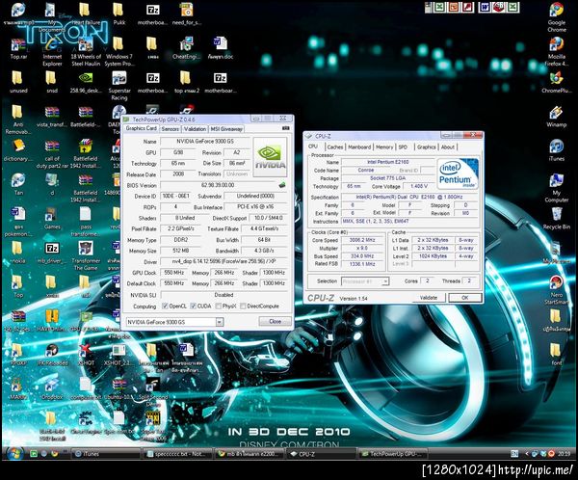578x480 pixels.
Task: Open the Top.rar archive icon
Action: click(18, 48)
